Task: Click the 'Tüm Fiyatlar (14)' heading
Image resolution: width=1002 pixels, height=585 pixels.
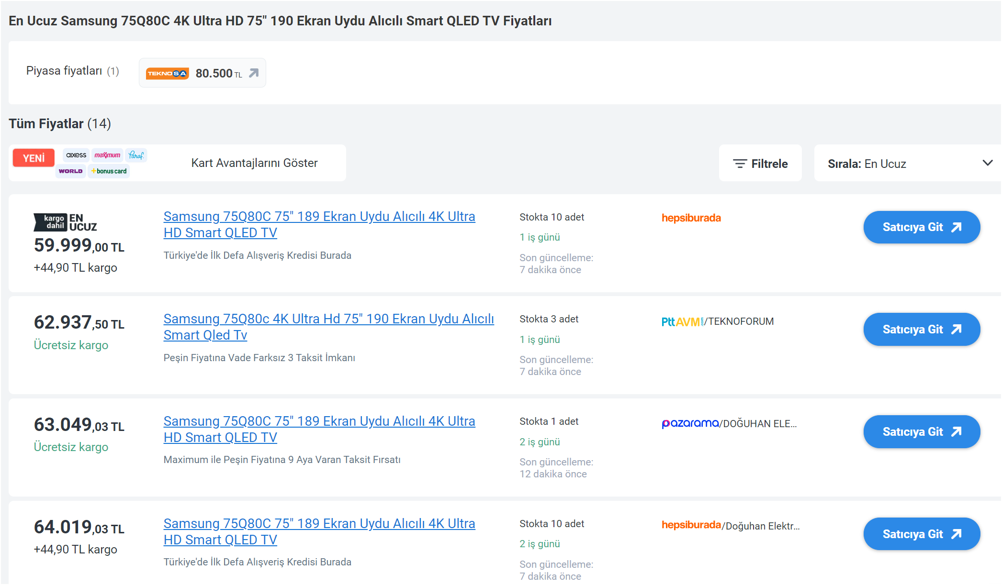Action: coord(60,123)
